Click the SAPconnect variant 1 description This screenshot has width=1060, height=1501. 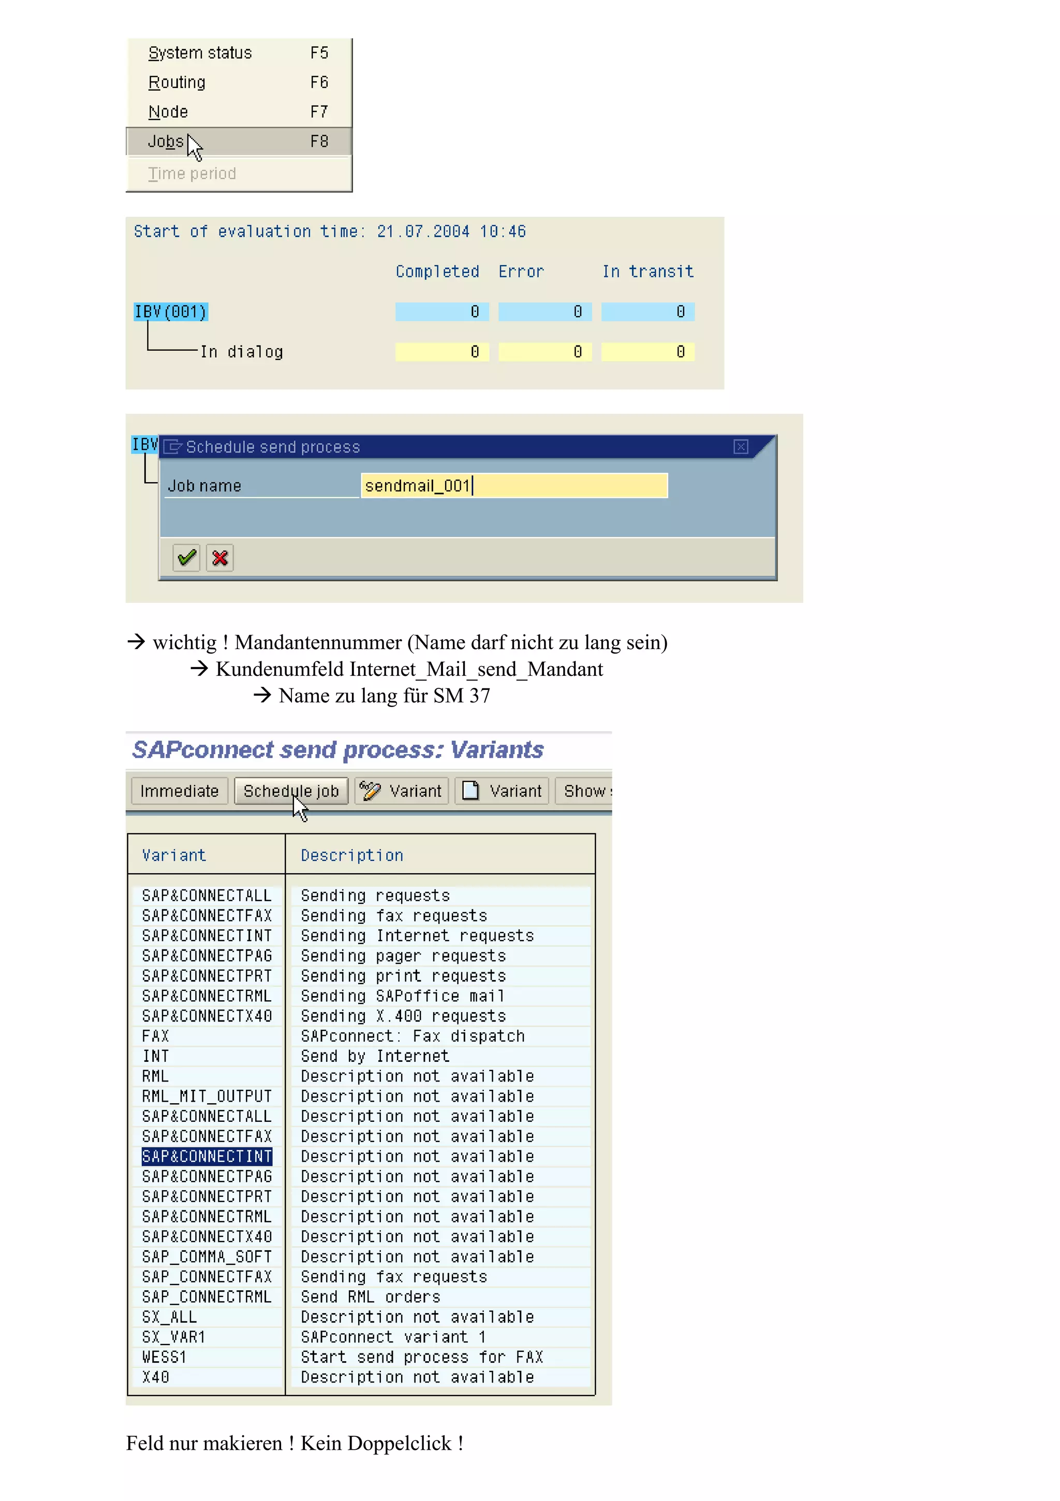393,1337
